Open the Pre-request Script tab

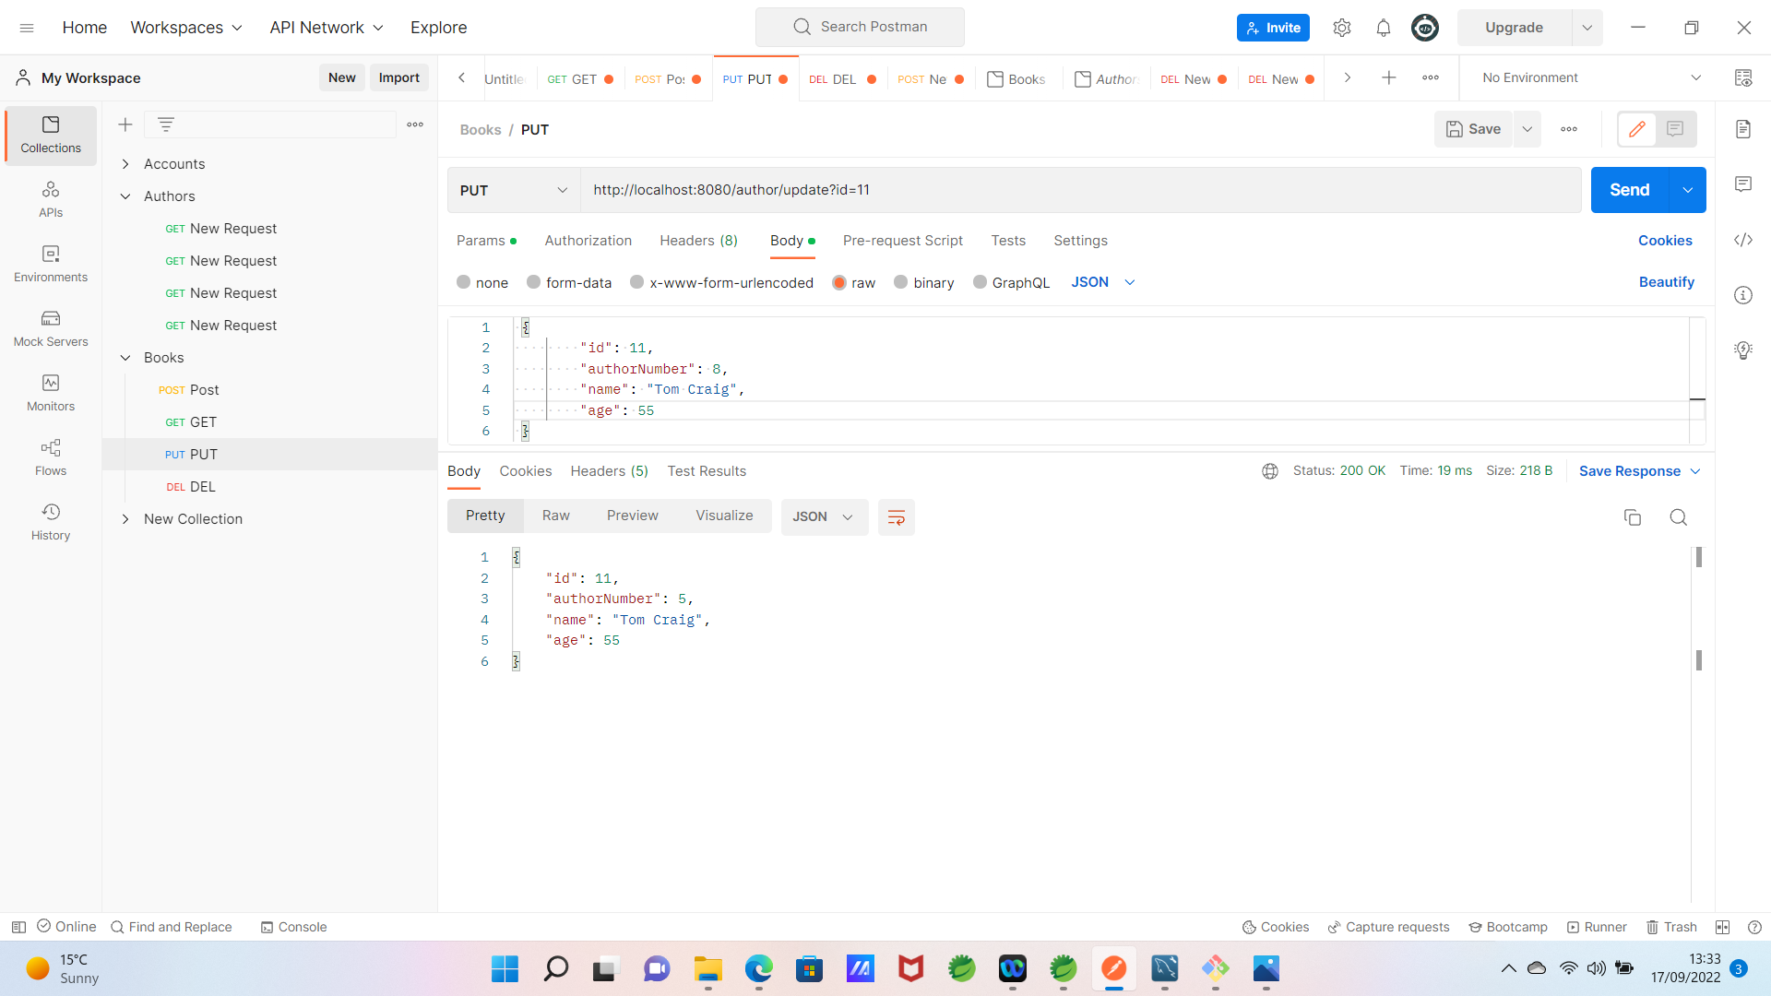click(903, 241)
